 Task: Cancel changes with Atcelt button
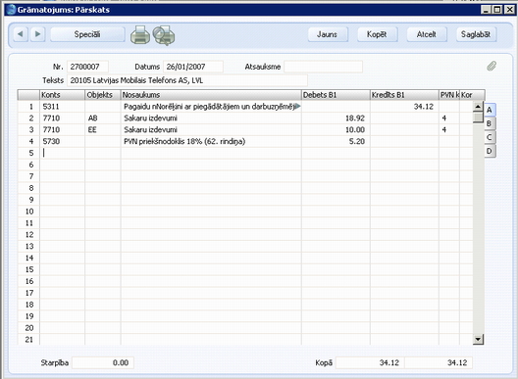[x=427, y=34]
